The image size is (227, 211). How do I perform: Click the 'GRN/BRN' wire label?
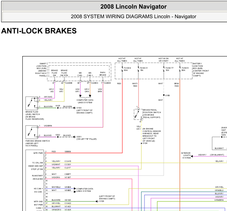click(x=219, y=200)
